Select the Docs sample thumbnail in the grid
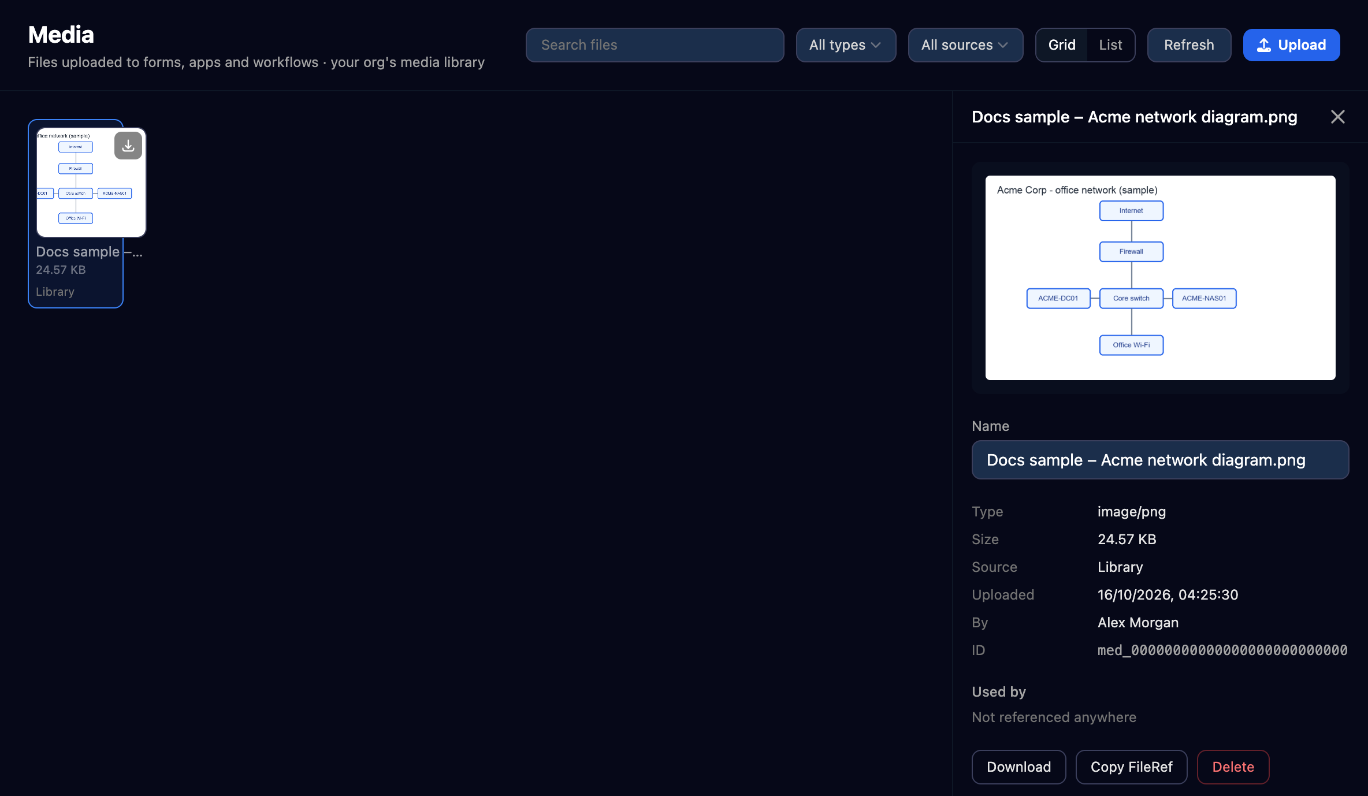This screenshot has width=1368, height=796. point(91,183)
